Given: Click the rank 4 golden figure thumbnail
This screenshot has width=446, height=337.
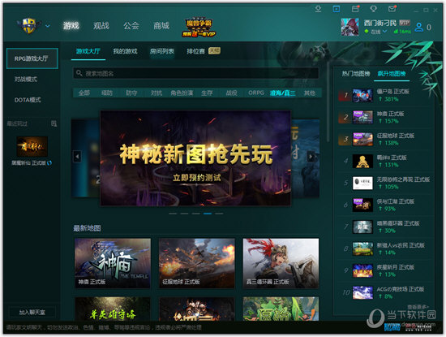Looking at the screenshot, I should point(362,162).
